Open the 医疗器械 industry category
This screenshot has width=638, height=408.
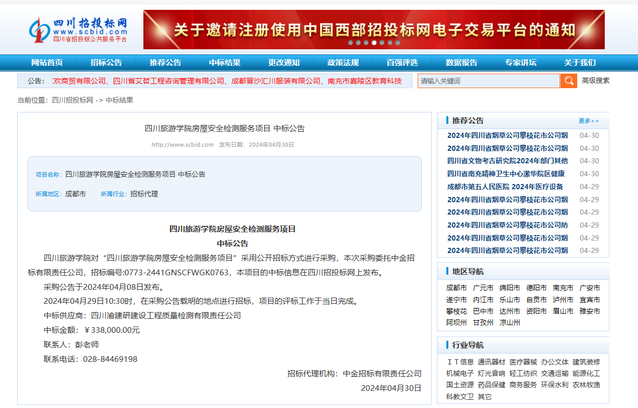(x=523, y=362)
